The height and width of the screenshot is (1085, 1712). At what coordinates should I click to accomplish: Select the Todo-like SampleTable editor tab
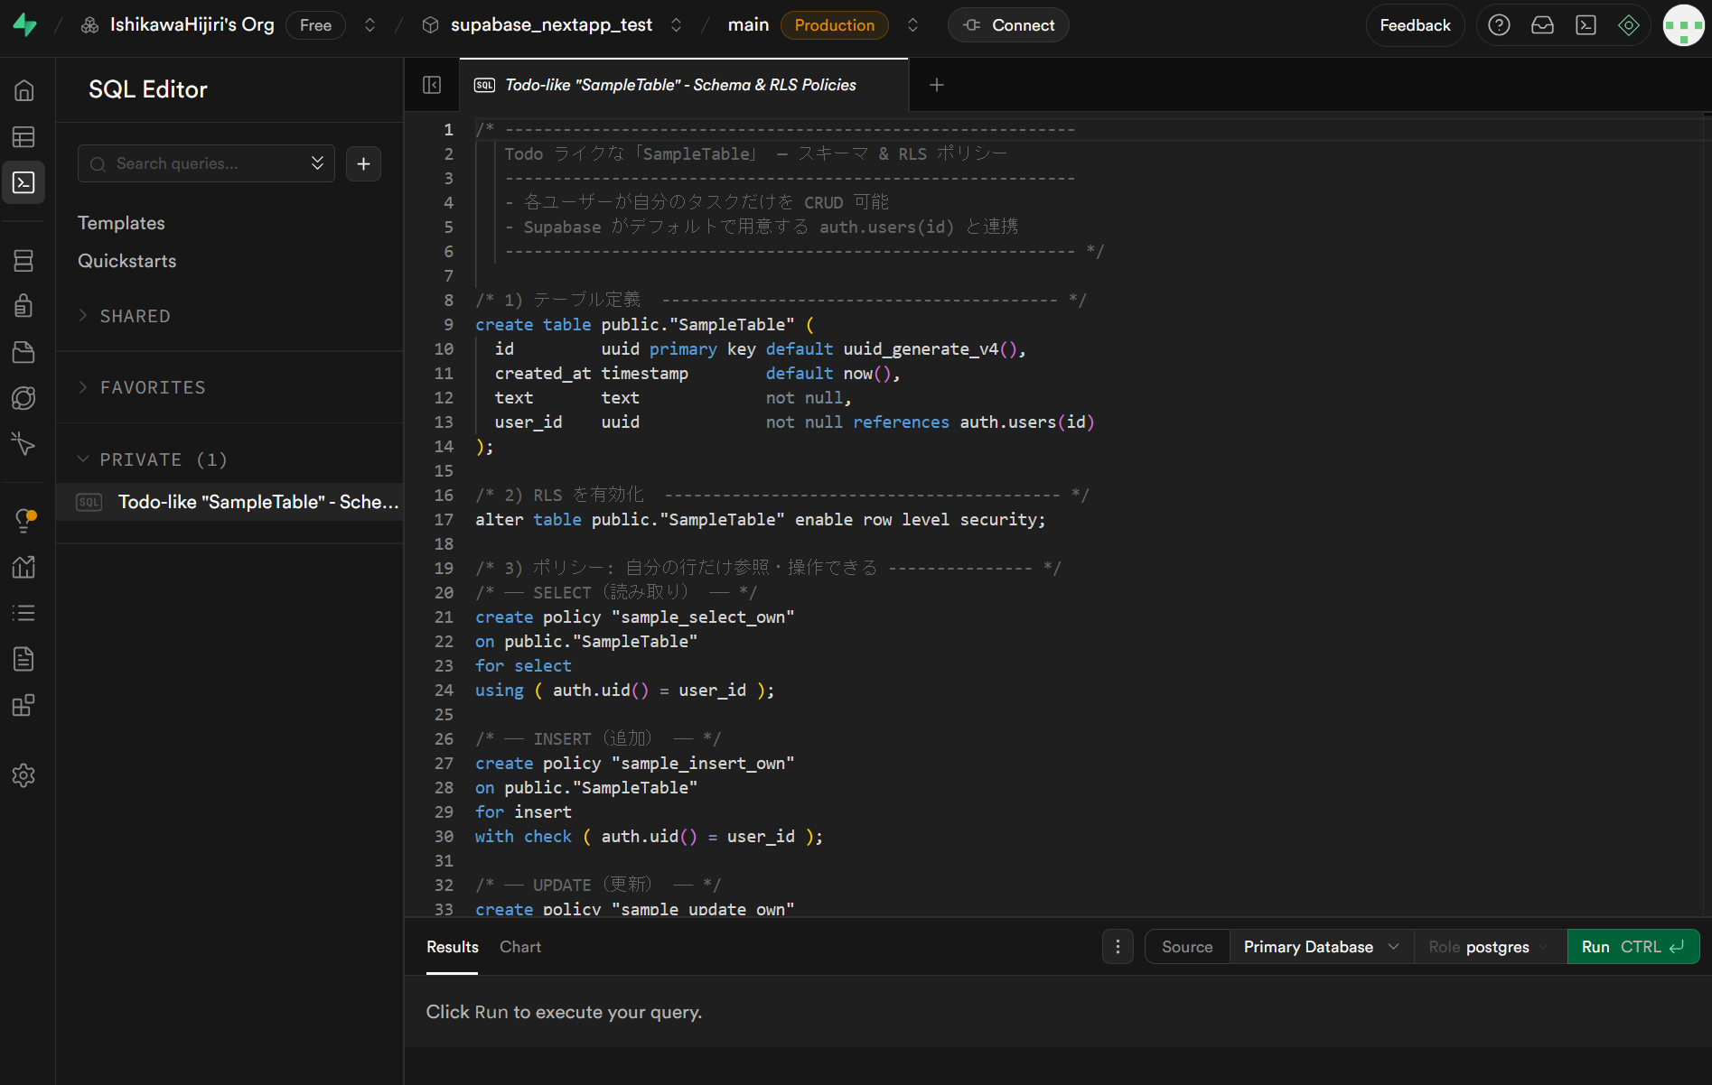pos(684,85)
